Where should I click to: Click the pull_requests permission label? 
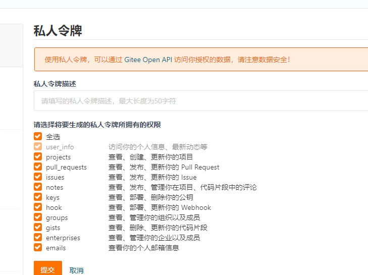pyautogui.click(x=66, y=168)
